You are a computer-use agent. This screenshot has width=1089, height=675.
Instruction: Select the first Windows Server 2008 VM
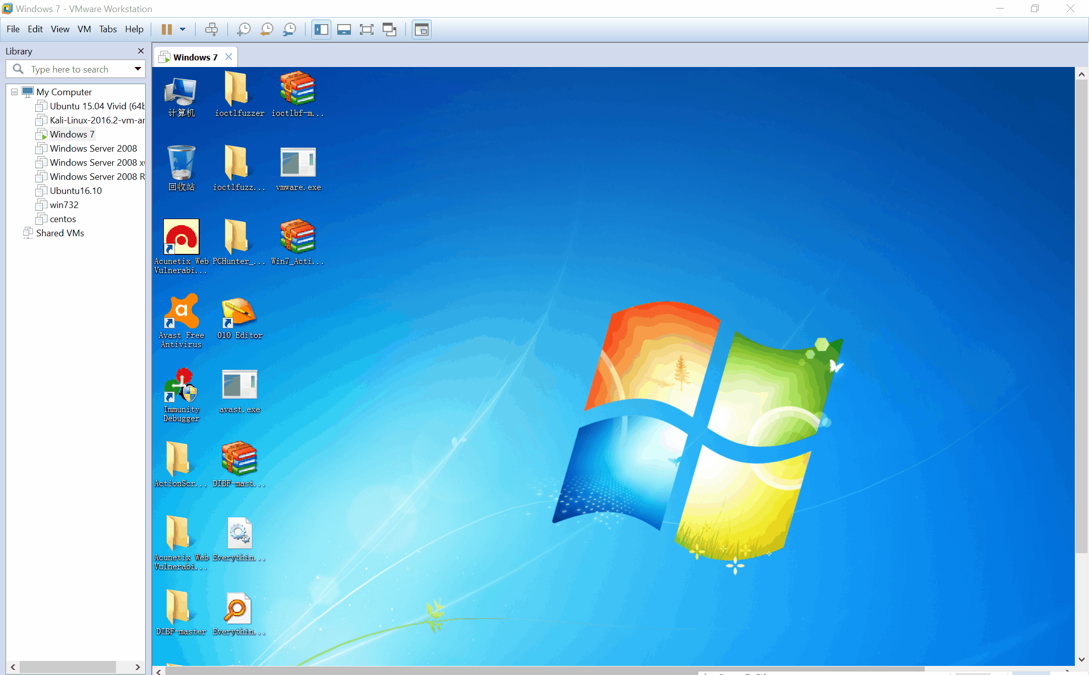(x=93, y=149)
